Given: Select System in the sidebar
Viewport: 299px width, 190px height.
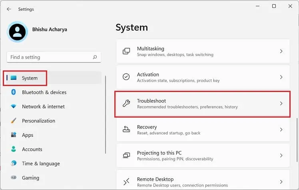Looking at the screenshot, I should tap(30, 78).
